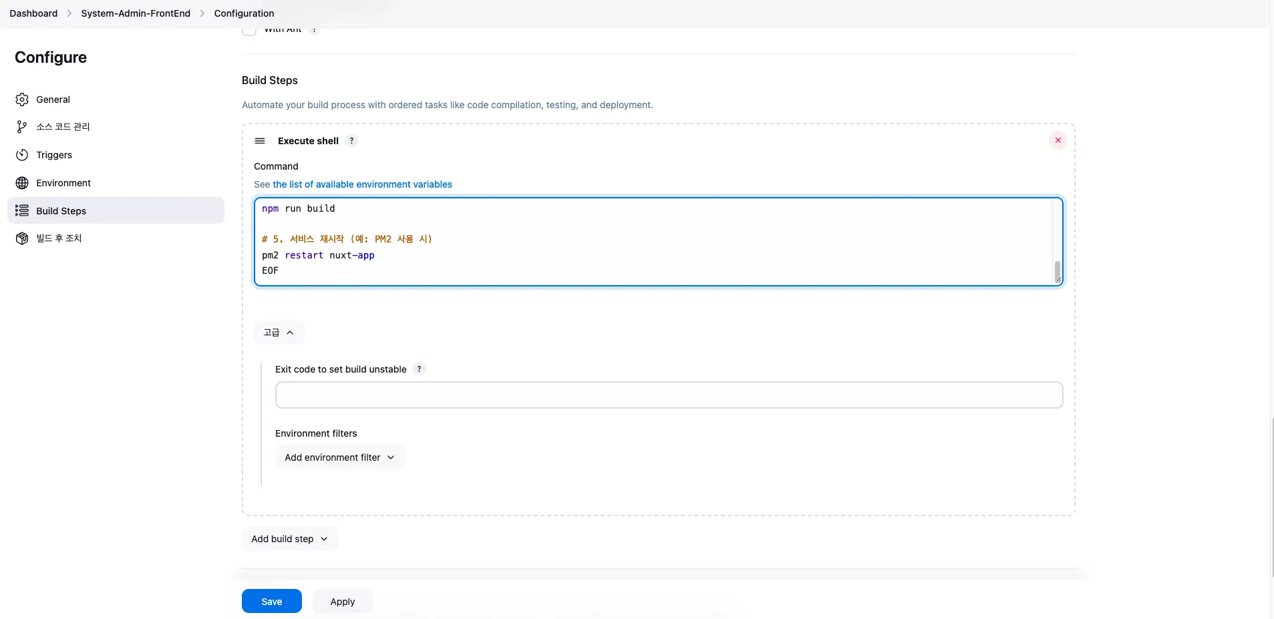Toggle the With Ant checkbox
The image size is (1274, 619).
coord(249,30)
